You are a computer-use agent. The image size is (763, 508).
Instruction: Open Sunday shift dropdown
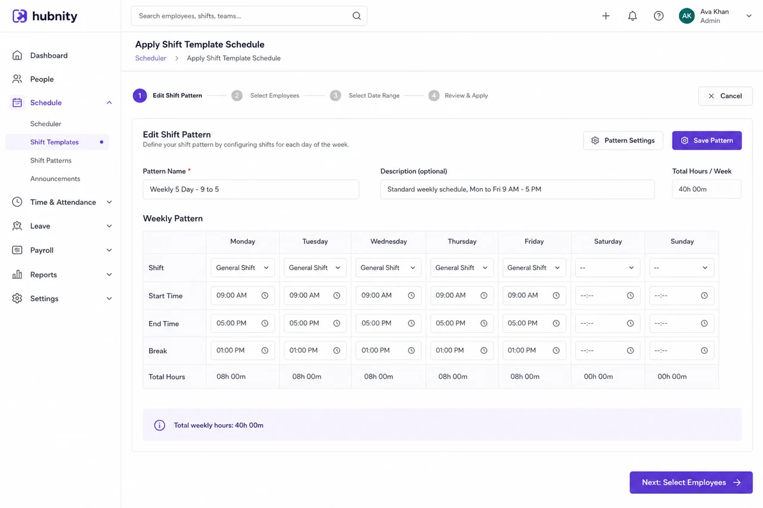[681, 268]
